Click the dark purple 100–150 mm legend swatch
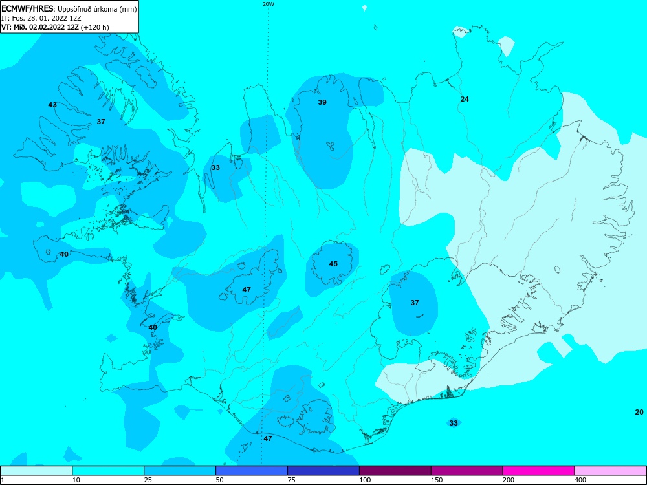The image size is (647, 485). pyautogui.click(x=395, y=471)
